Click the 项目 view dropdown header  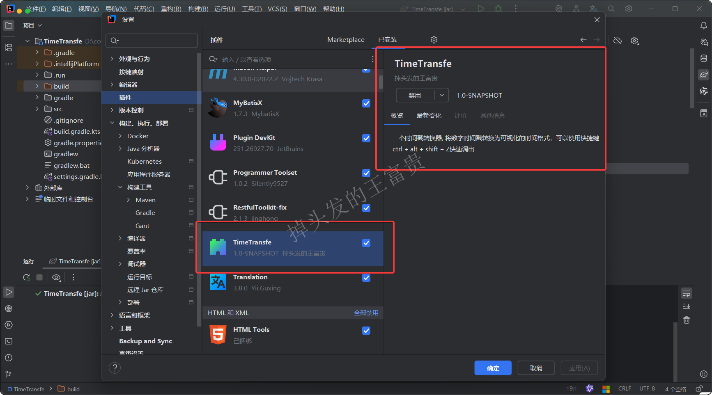(x=33, y=25)
